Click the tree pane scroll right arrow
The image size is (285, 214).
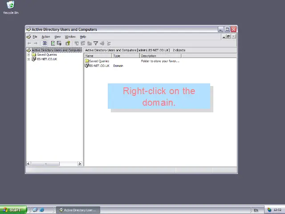[x=80, y=164]
